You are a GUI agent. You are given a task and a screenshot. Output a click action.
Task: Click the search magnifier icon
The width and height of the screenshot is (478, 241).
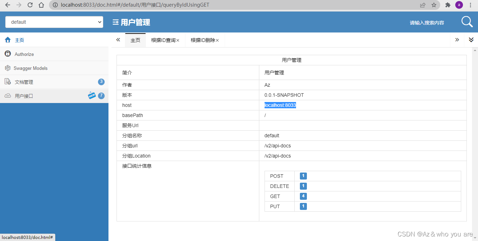(x=467, y=22)
